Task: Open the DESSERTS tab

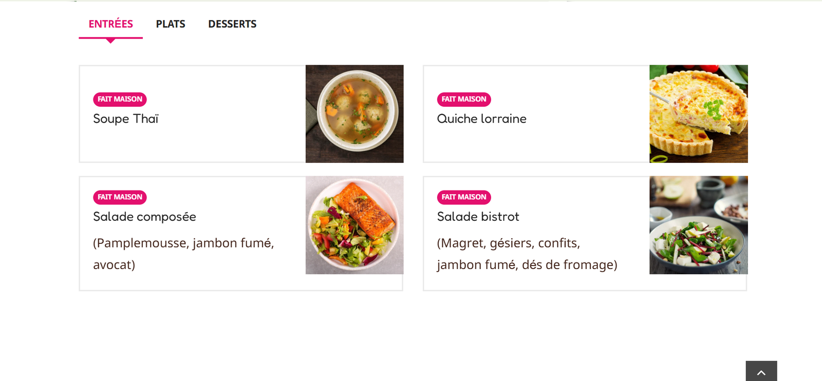Action: pyautogui.click(x=232, y=24)
